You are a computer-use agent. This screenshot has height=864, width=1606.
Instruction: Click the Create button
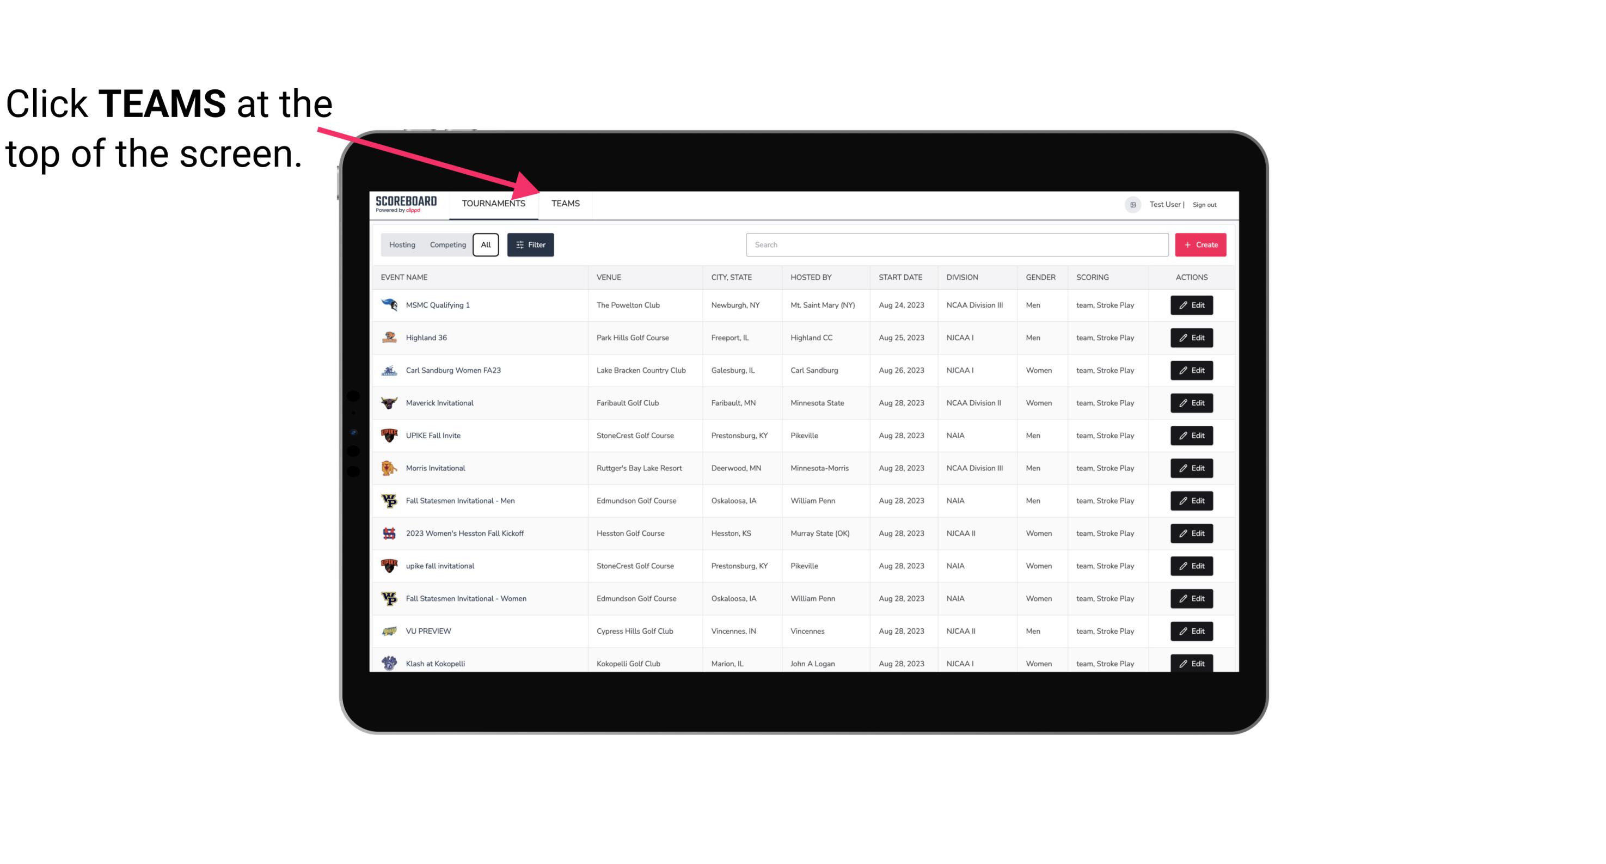point(1201,245)
